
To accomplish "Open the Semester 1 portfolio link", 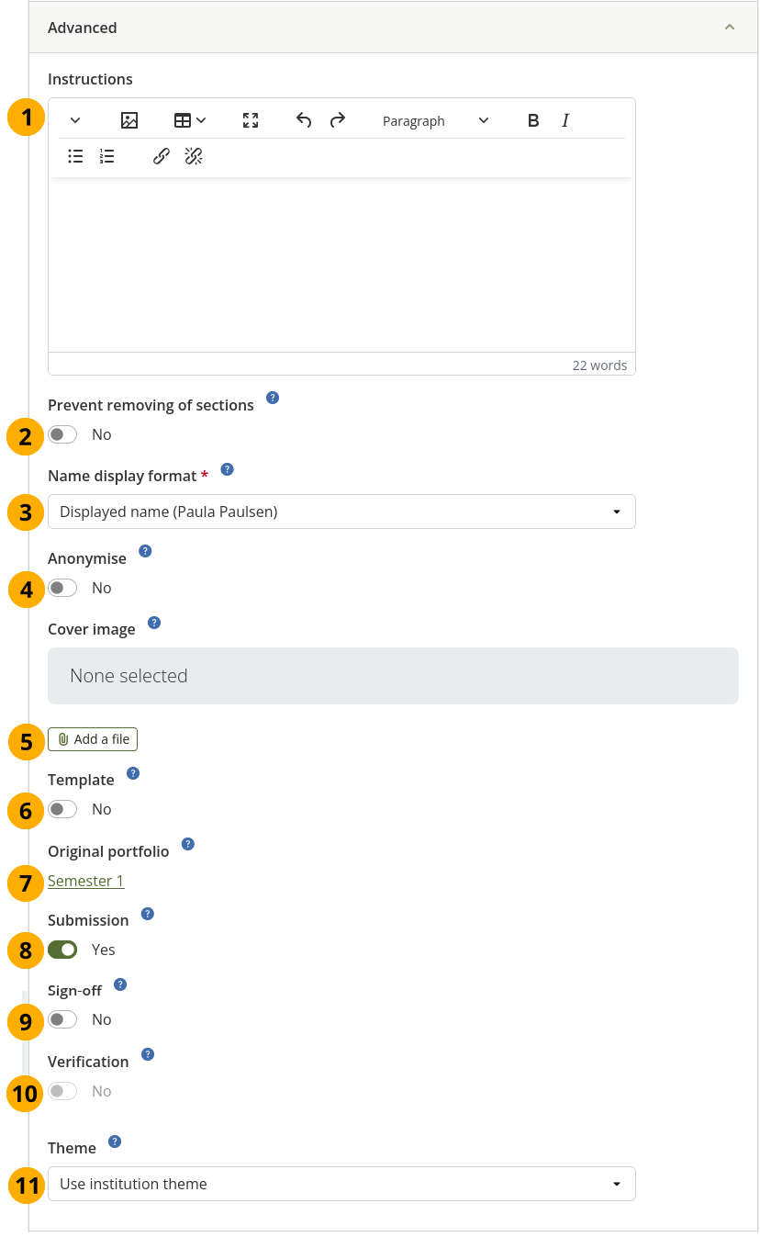I will (86, 881).
